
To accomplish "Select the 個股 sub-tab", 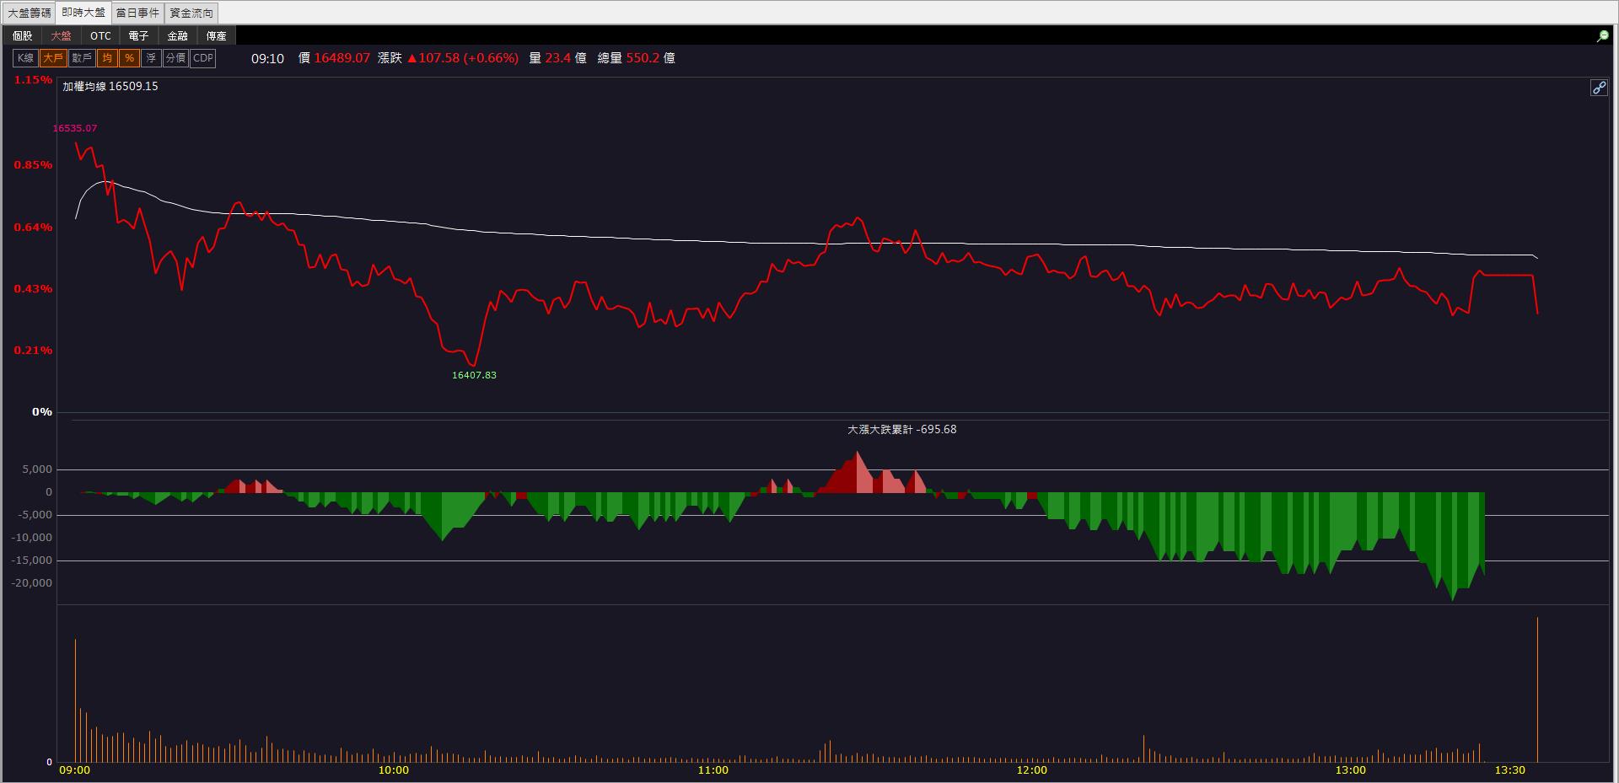I will (x=23, y=36).
